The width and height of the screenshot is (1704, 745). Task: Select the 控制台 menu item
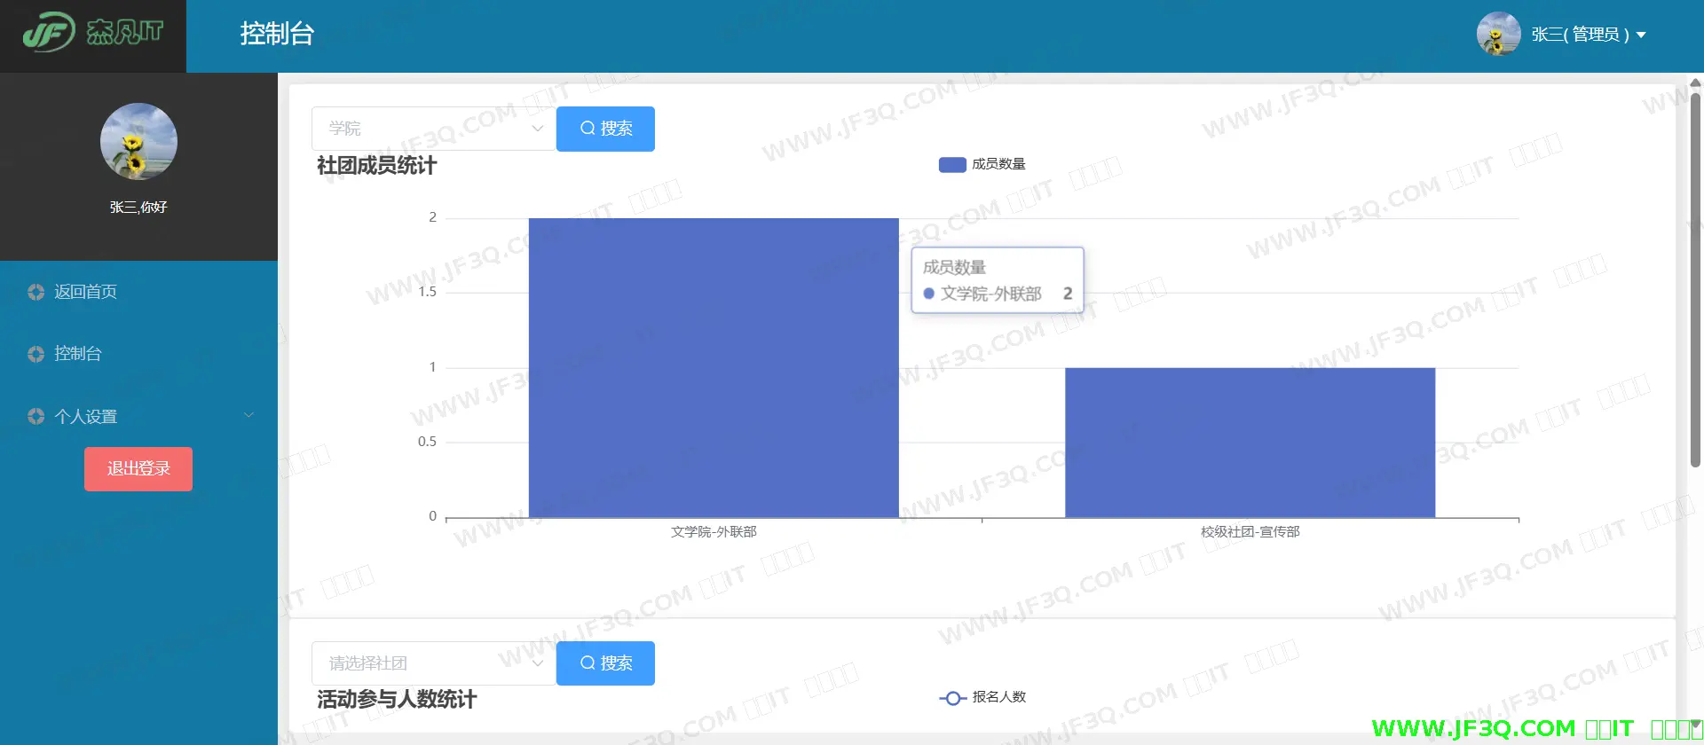click(78, 354)
